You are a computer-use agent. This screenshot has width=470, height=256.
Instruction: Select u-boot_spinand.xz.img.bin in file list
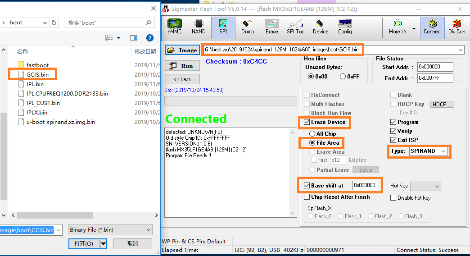[x=60, y=122]
